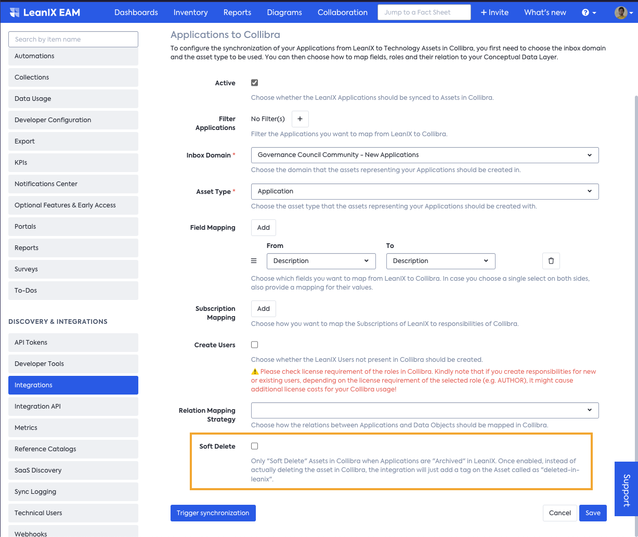This screenshot has height=537, width=638.
Task: Grab the field mapping reorder handle
Action: [254, 261]
